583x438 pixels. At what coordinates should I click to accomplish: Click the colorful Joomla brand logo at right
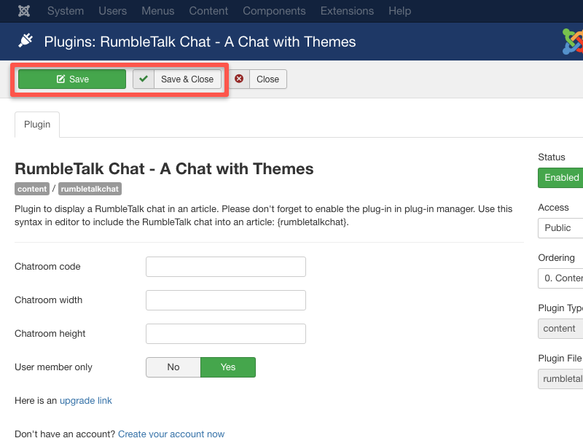click(573, 42)
